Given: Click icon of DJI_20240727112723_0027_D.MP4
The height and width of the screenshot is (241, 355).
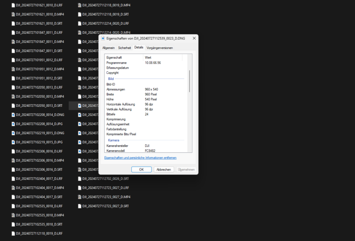Looking at the screenshot, I should pyautogui.click(x=80, y=197).
